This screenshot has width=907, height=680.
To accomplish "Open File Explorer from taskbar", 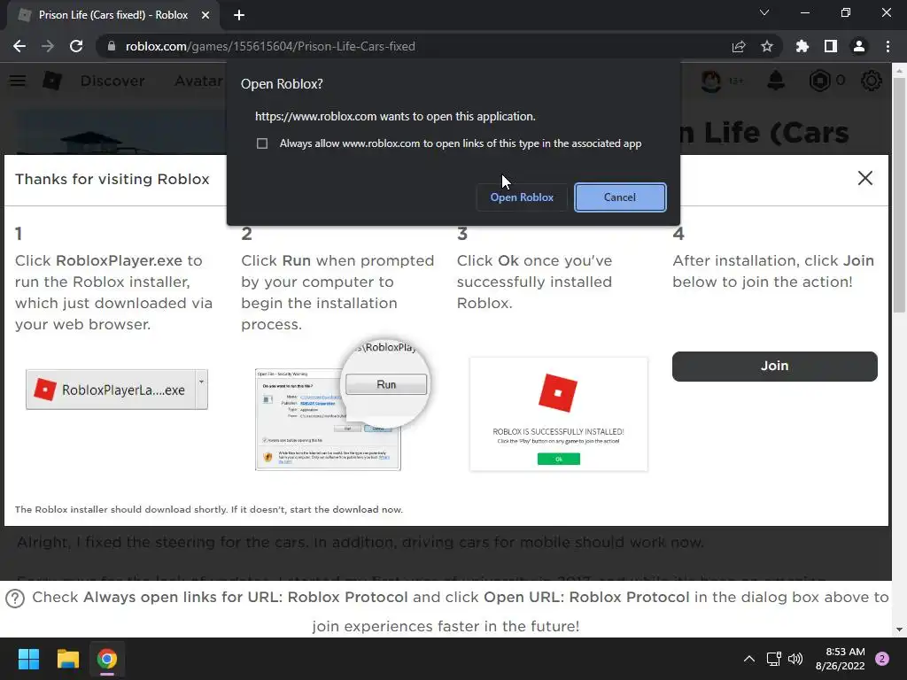I will coord(67,659).
